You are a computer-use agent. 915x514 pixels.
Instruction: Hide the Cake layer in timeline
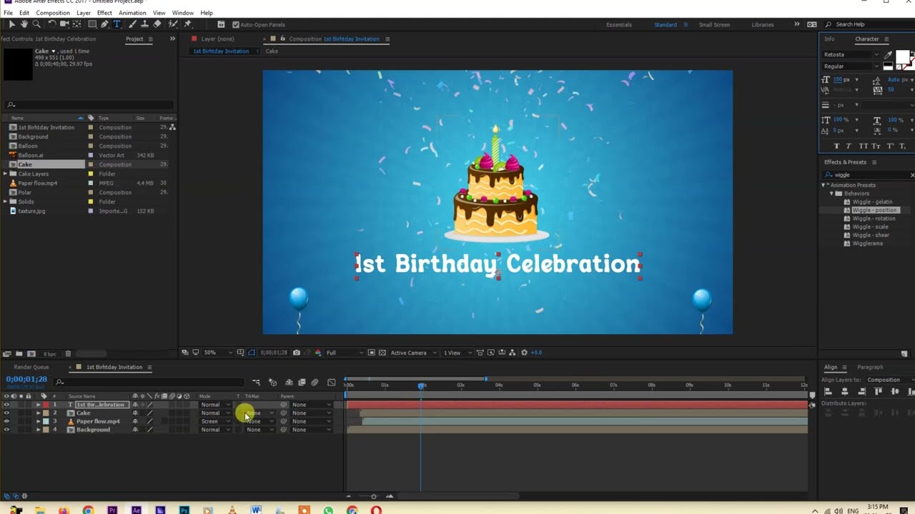[6, 413]
